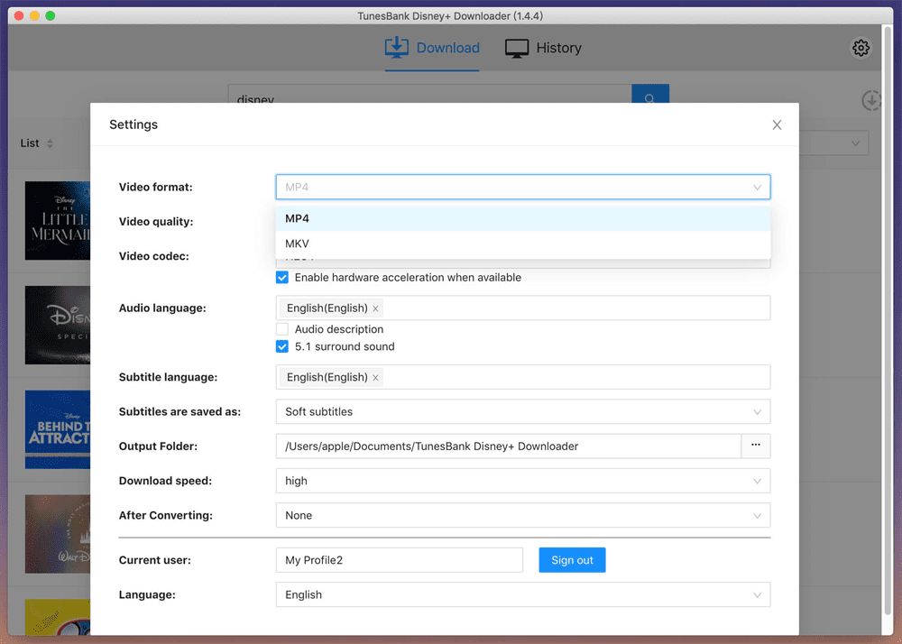
Task: Toggle the List sort arrows
Action: point(50,143)
